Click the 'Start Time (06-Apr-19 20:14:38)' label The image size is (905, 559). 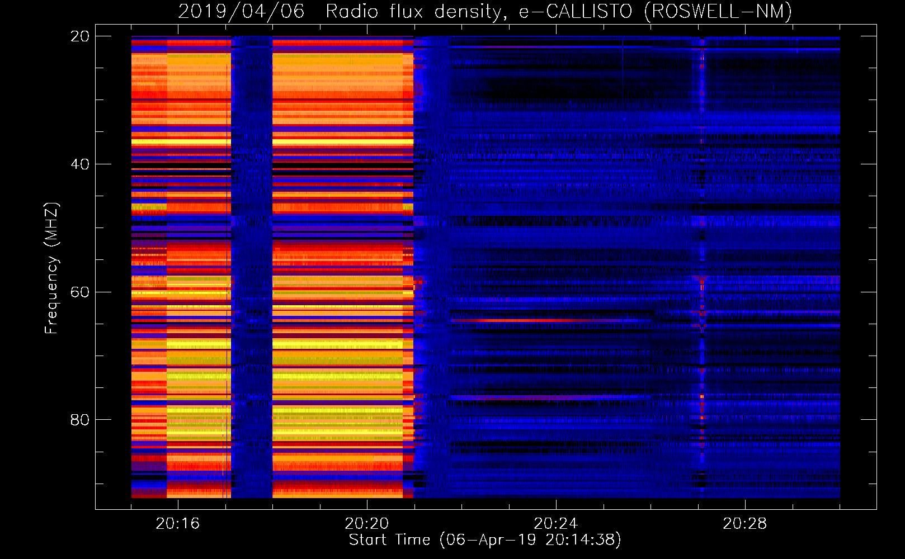pos(485,540)
